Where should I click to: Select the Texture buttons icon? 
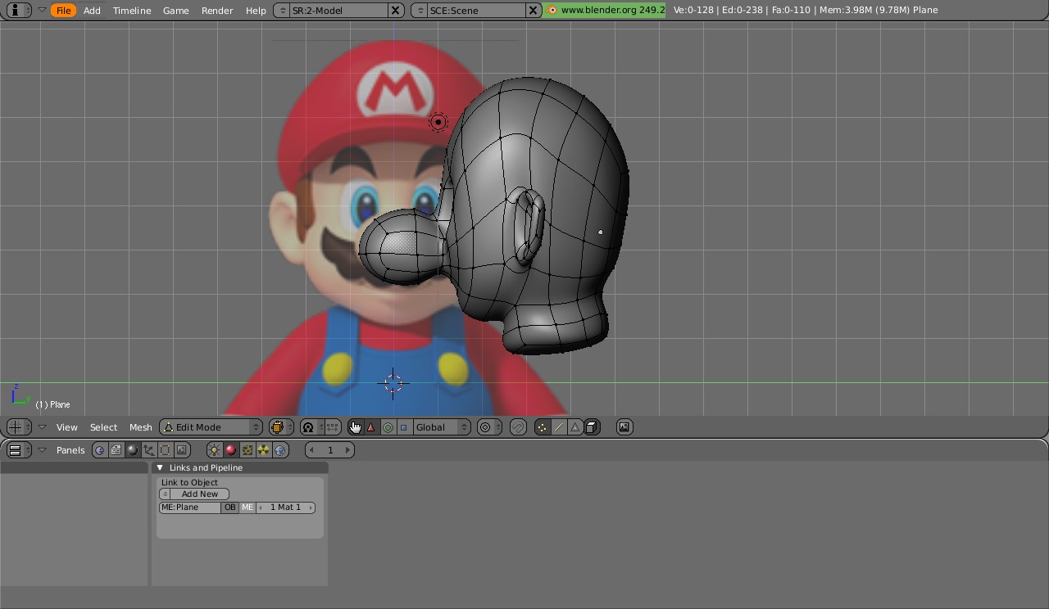click(x=246, y=449)
